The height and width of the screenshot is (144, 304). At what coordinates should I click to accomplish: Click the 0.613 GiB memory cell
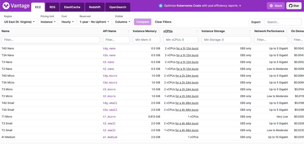(x=154, y=117)
